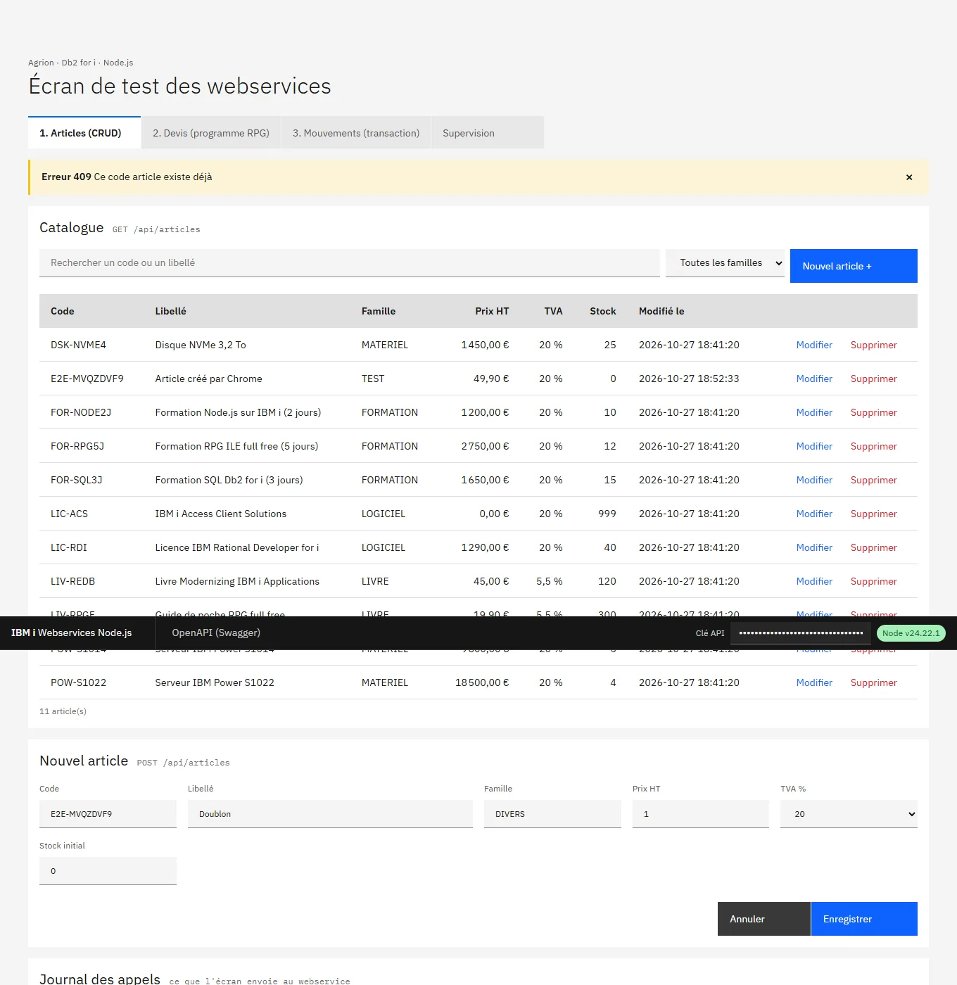Open the Supervision tab
Image resolution: width=957 pixels, height=985 pixels.
[487, 133]
